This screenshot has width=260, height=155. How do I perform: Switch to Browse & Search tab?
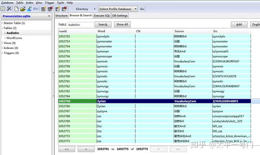pos(81,15)
